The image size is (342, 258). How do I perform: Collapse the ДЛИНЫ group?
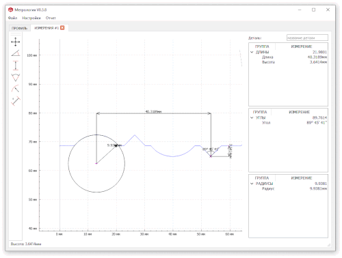click(252, 52)
